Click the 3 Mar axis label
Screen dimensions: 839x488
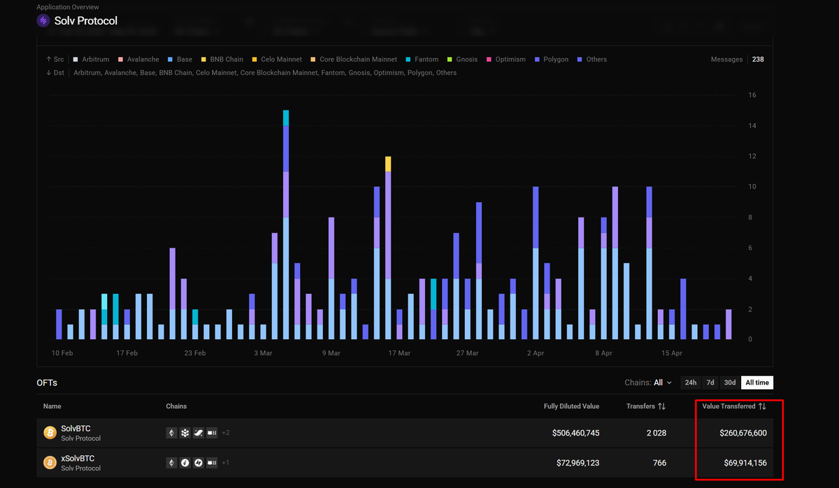[x=263, y=353]
